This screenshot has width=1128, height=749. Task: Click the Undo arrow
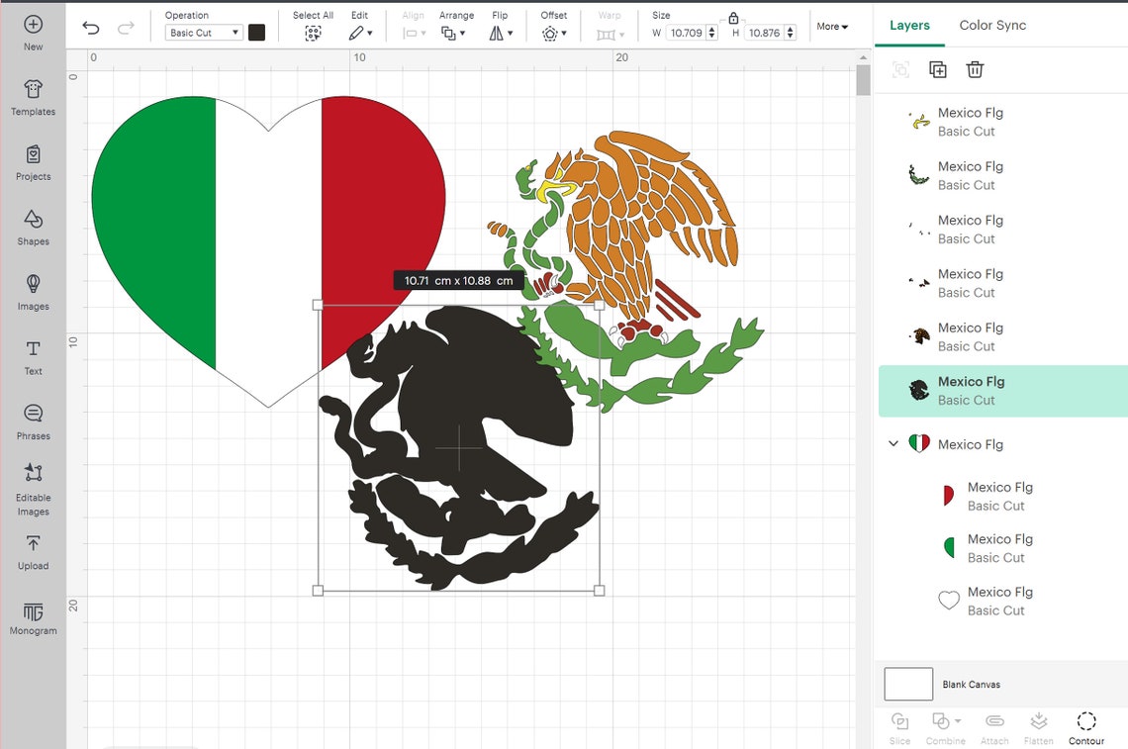coord(90,29)
